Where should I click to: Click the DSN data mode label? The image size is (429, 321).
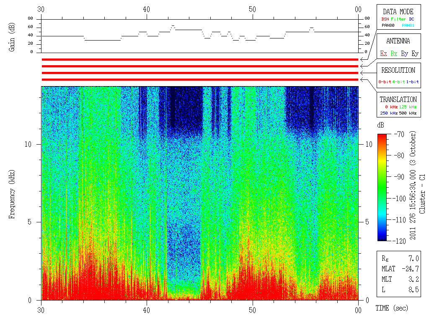click(385, 19)
